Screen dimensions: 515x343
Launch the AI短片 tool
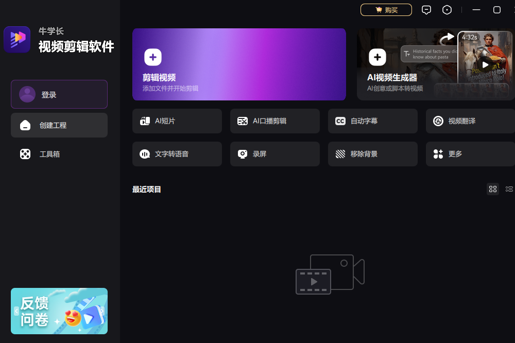coord(177,121)
